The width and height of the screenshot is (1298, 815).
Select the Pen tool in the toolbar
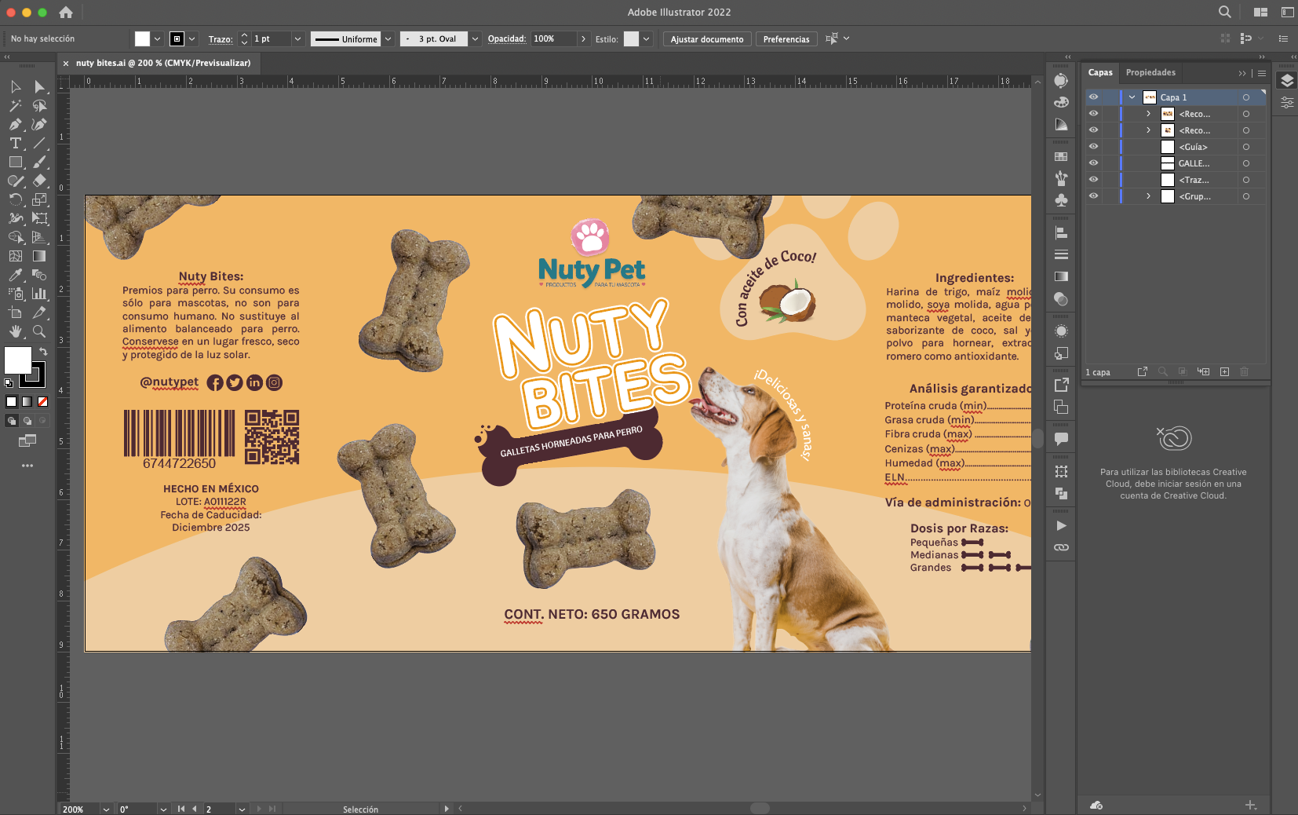click(16, 125)
